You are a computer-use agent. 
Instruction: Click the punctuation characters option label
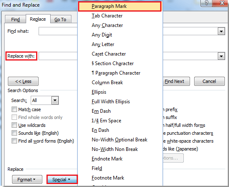click(188, 133)
